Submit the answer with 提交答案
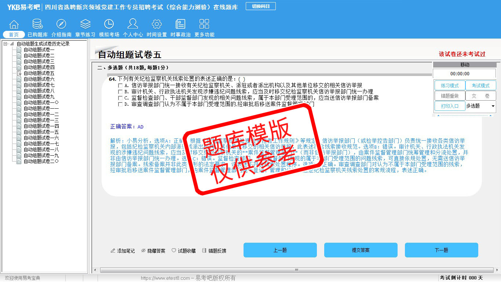This screenshot has width=501, height=282. click(361, 250)
